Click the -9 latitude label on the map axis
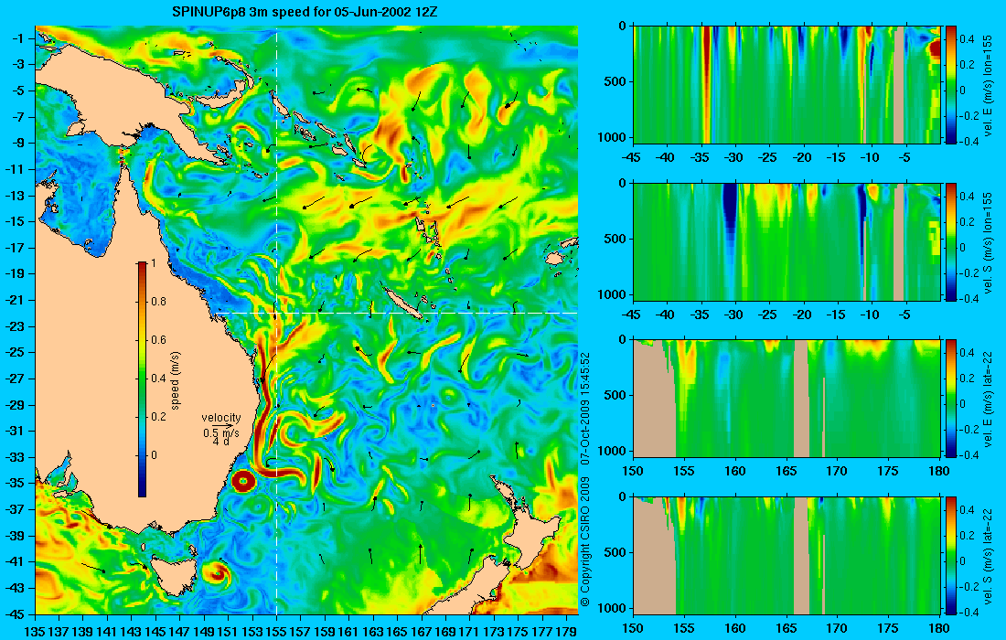 coord(20,143)
